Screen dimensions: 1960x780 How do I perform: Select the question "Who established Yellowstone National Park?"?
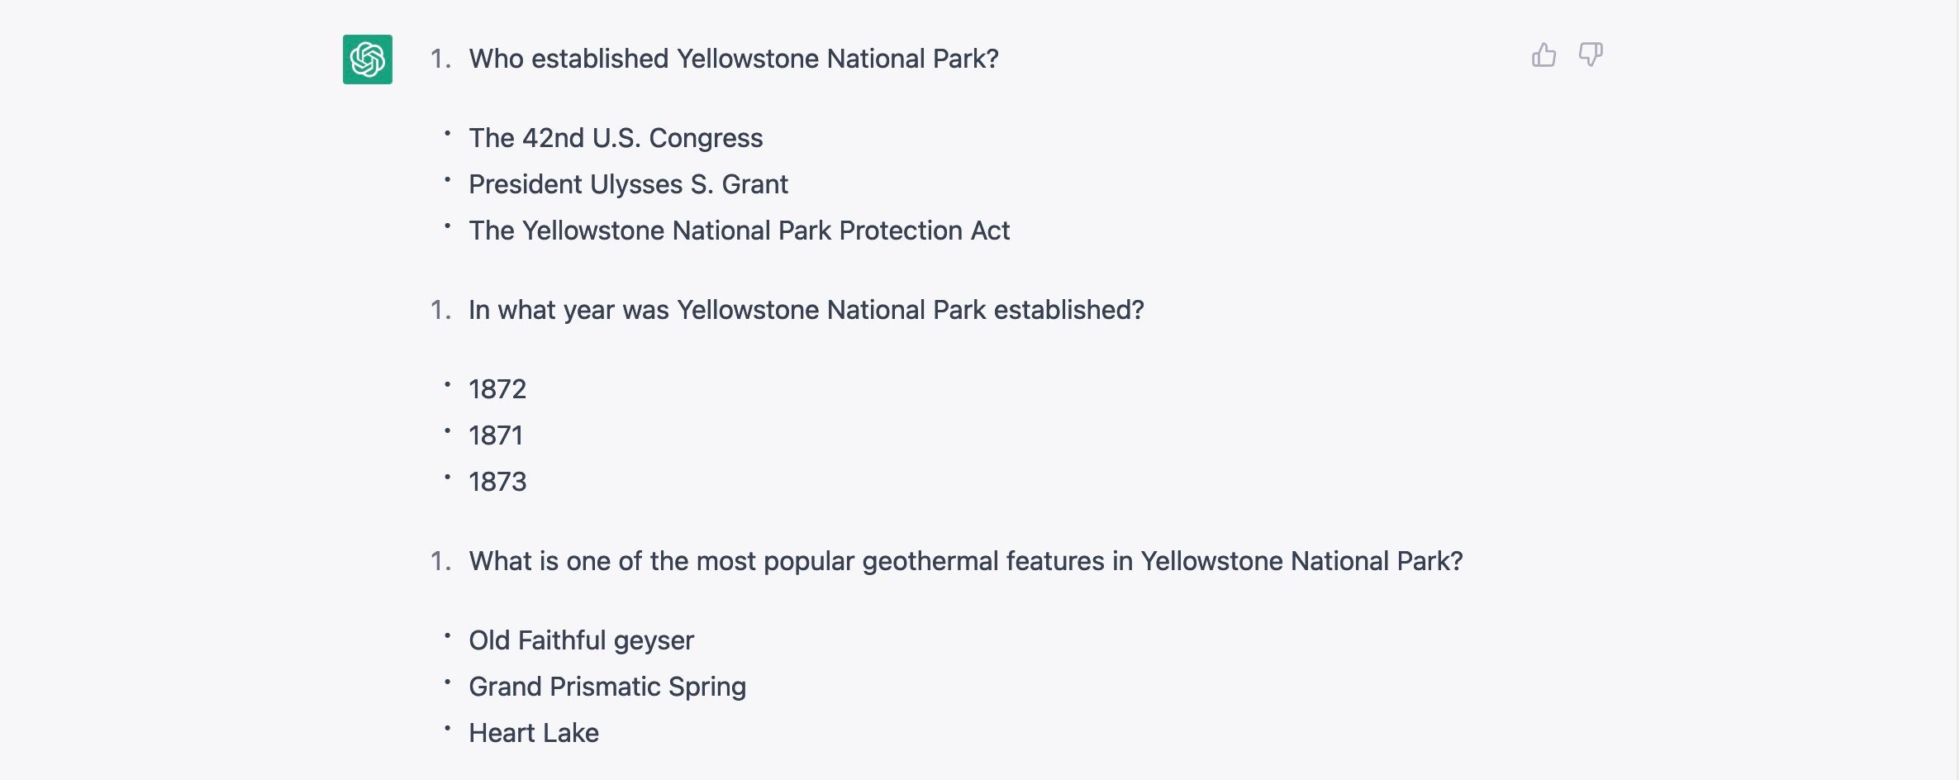coord(734,59)
